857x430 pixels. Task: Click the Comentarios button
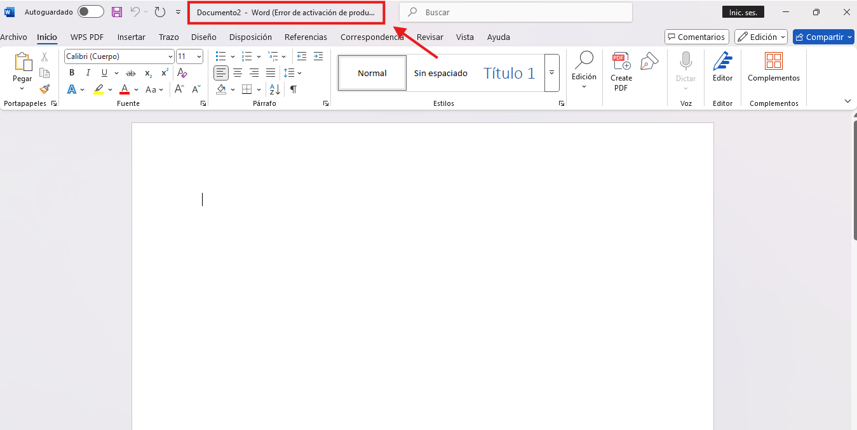click(x=696, y=37)
